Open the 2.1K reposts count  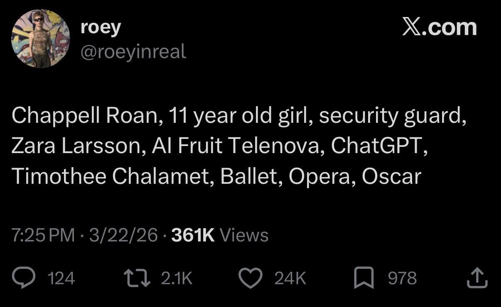176,278
